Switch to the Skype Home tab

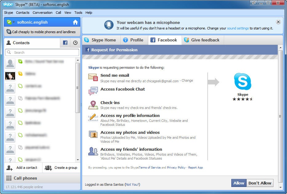click(102, 40)
